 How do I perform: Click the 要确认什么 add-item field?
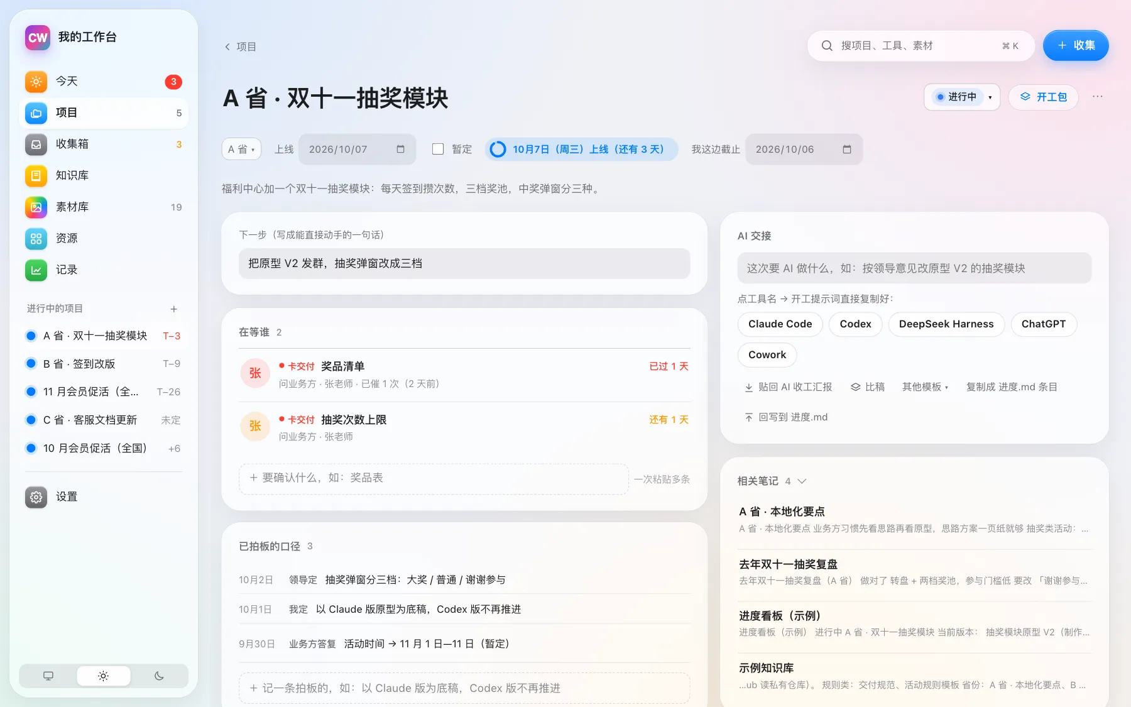click(x=434, y=478)
